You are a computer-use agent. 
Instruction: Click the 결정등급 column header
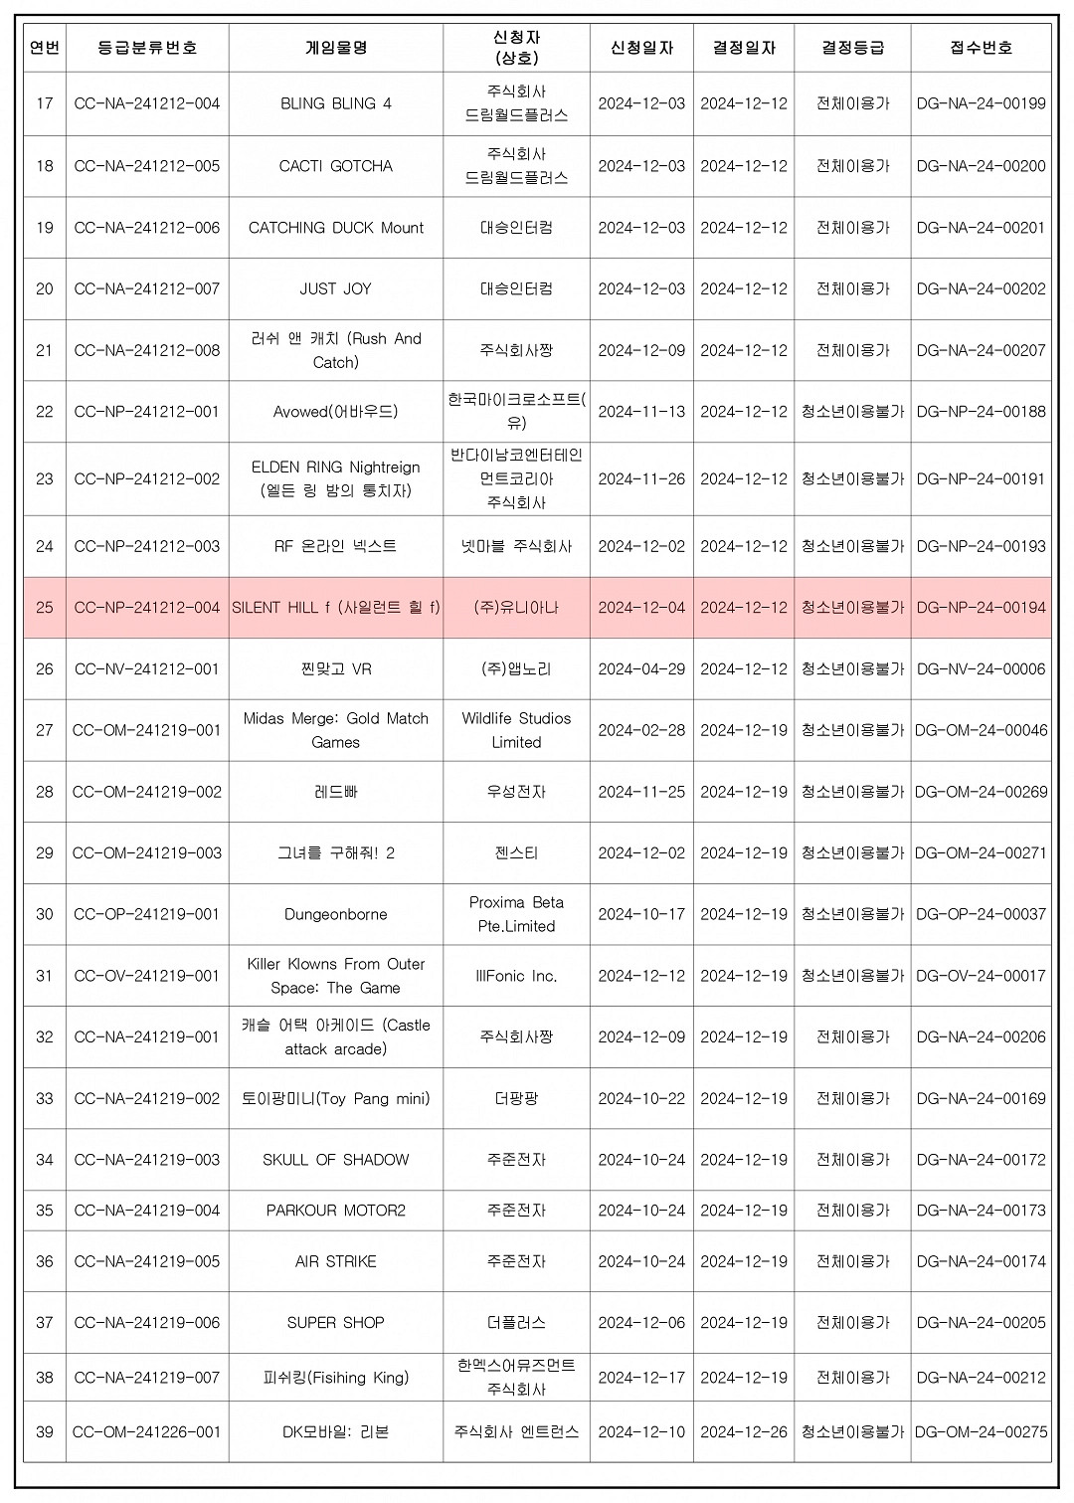(852, 48)
